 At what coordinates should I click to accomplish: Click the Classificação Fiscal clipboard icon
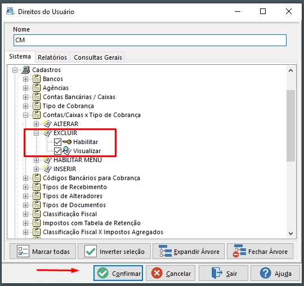click(37, 214)
